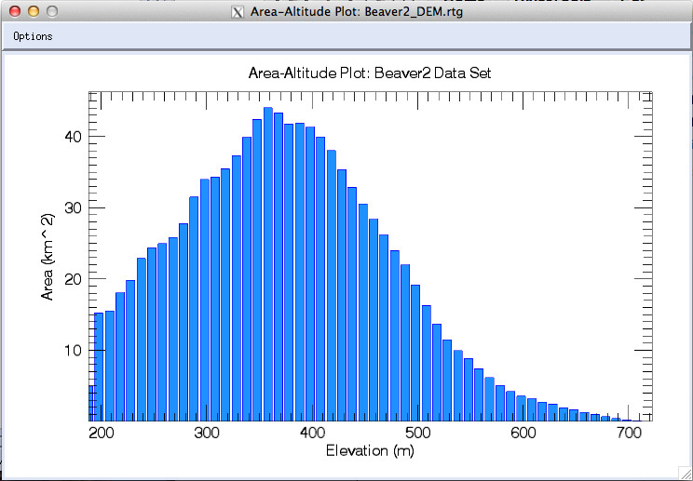693x481 pixels.
Task: Click the 20 tick label on y-axis
Action: coord(74,279)
